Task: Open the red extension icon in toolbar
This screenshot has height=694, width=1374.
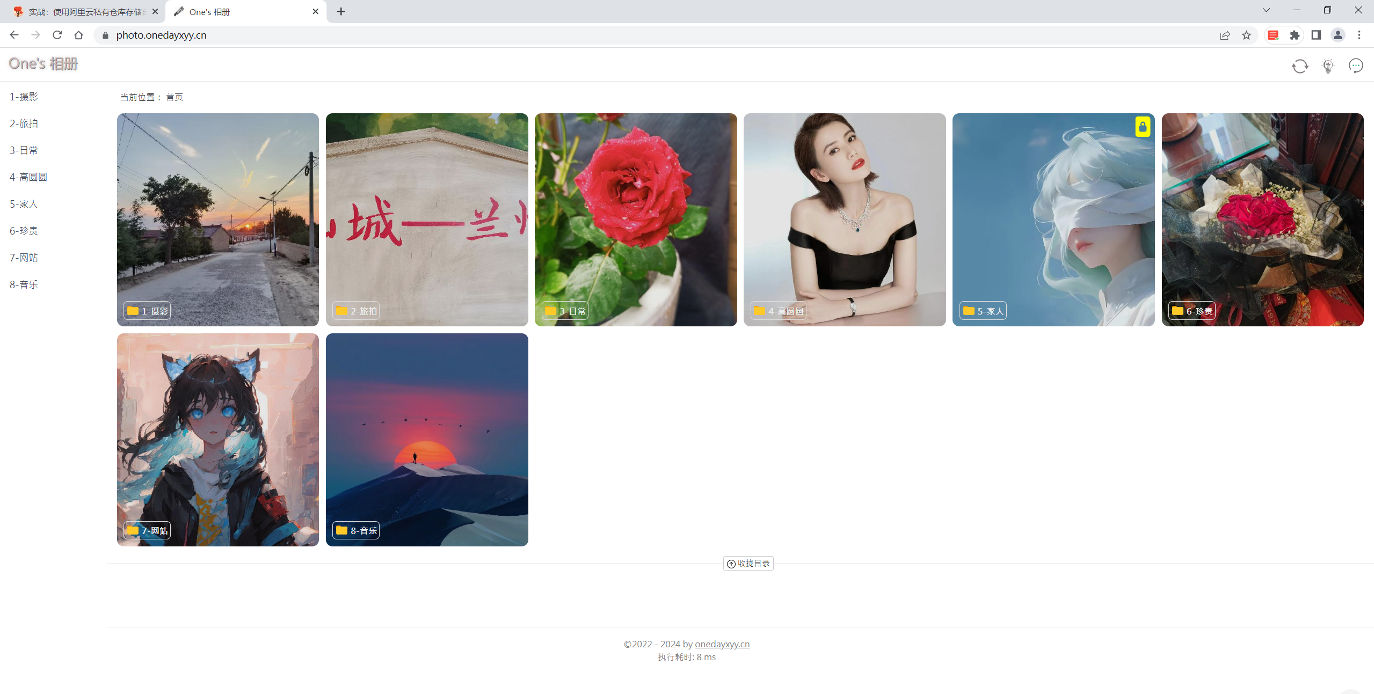Action: [x=1273, y=35]
